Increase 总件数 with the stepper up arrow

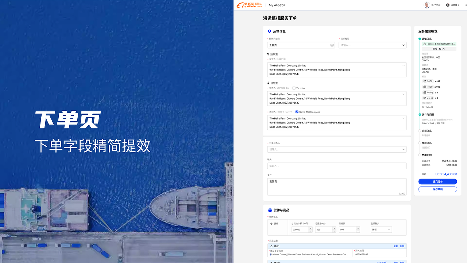tap(358, 228)
